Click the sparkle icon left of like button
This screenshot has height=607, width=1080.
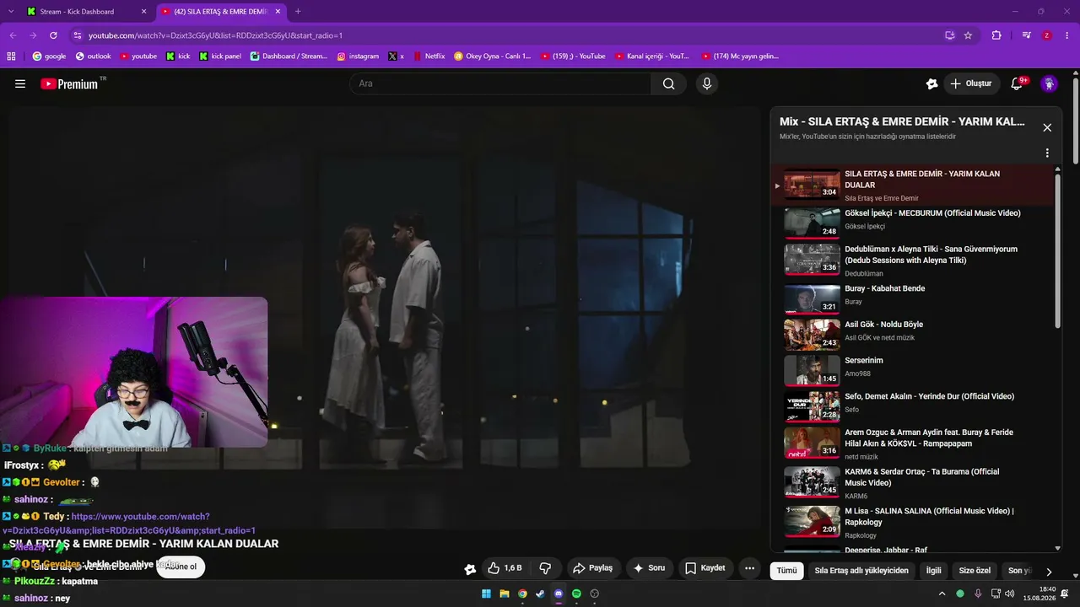(x=470, y=569)
